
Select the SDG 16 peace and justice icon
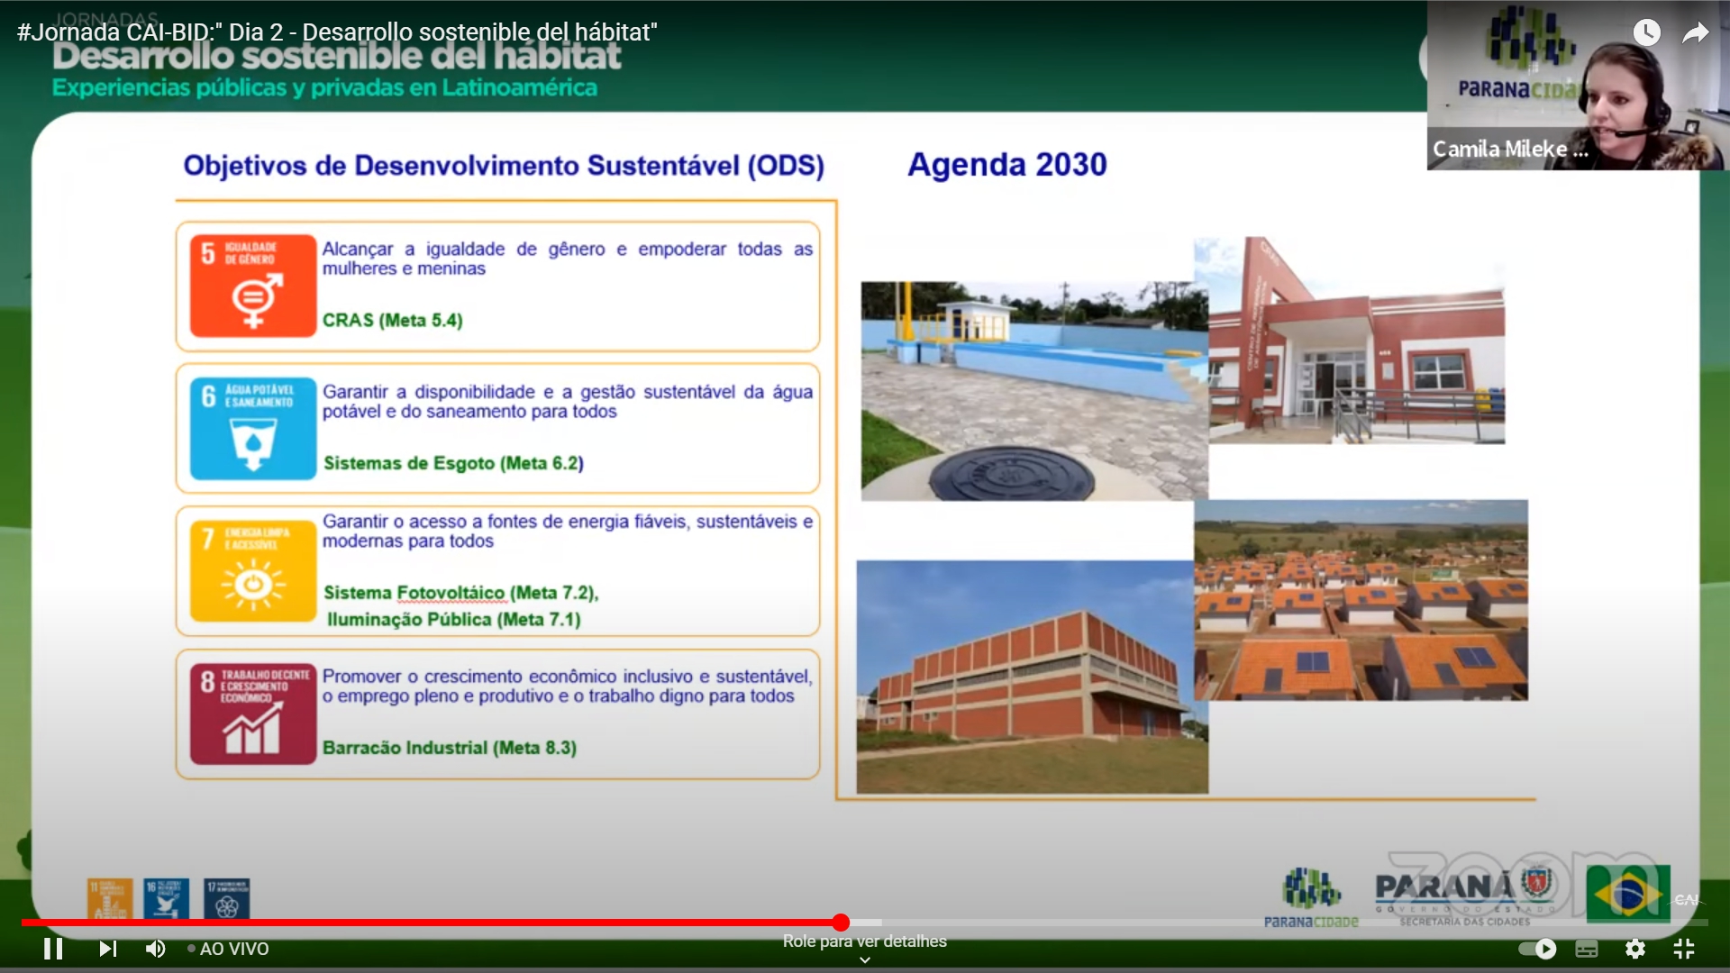click(166, 898)
